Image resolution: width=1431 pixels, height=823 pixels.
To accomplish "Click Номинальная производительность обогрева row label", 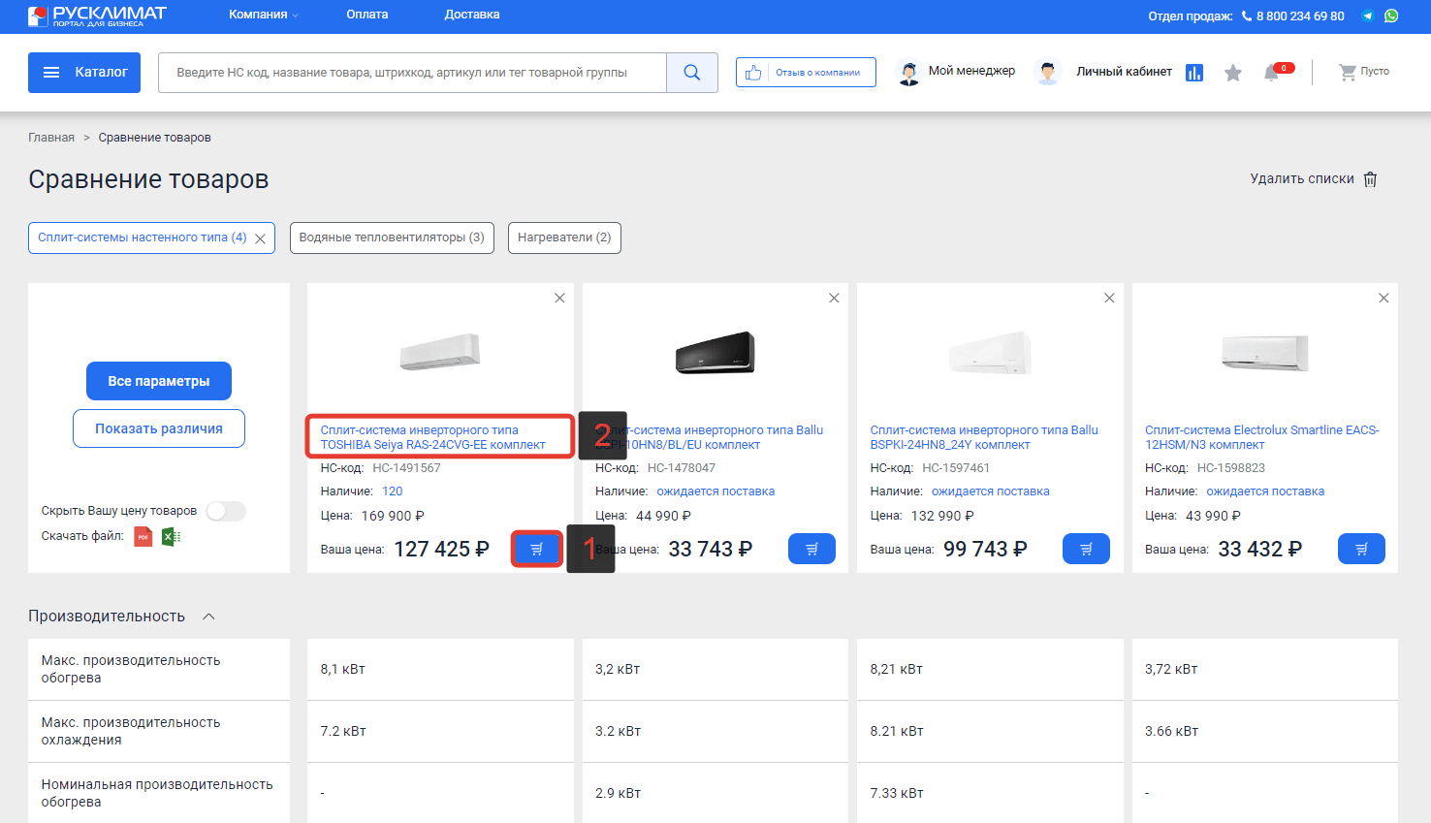I will 157,793.
